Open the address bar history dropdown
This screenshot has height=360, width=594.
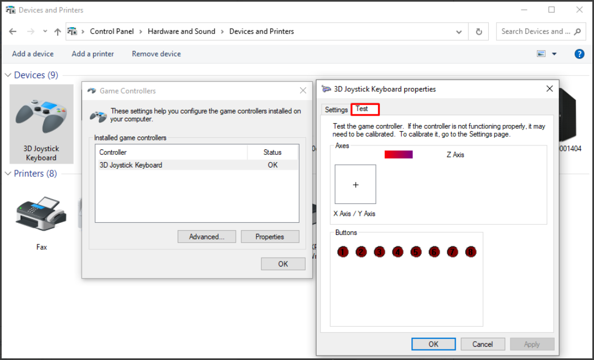(x=459, y=32)
